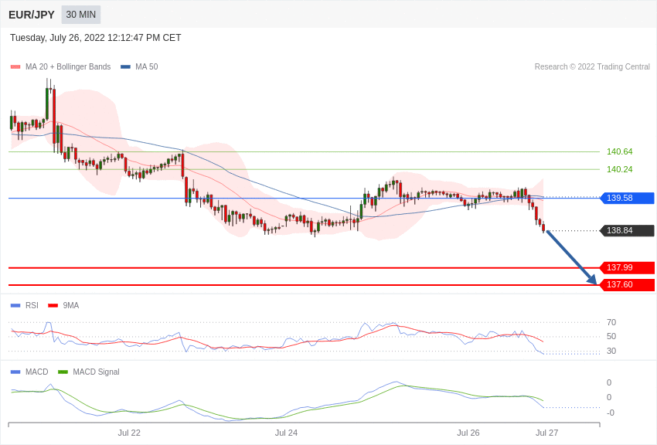Click the 'MACD Signal' legend label

tap(96, 372)
